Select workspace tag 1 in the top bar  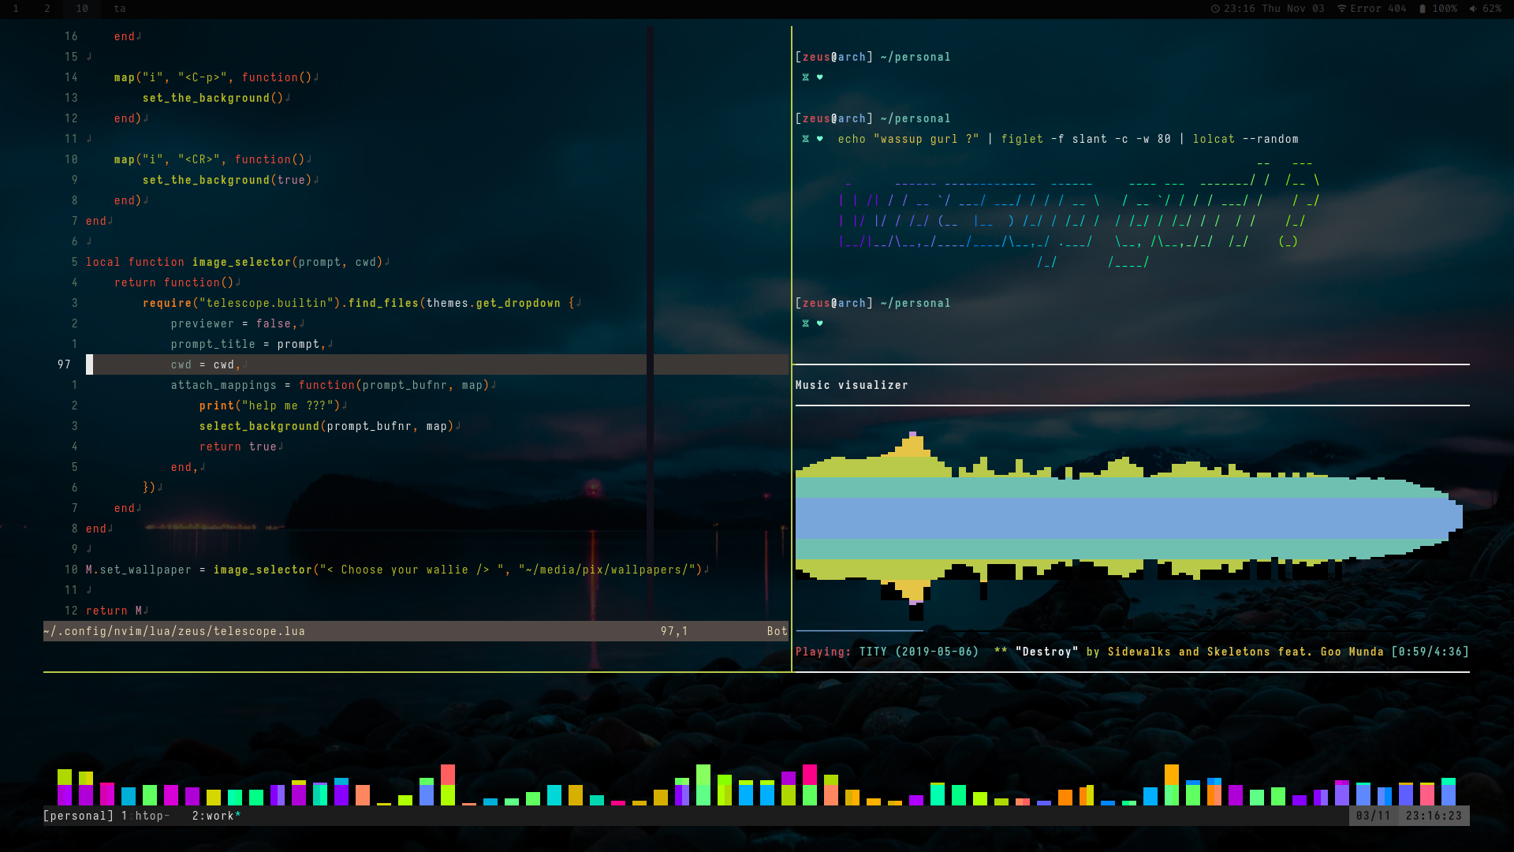pyautogui.click(x=16, y=9)
